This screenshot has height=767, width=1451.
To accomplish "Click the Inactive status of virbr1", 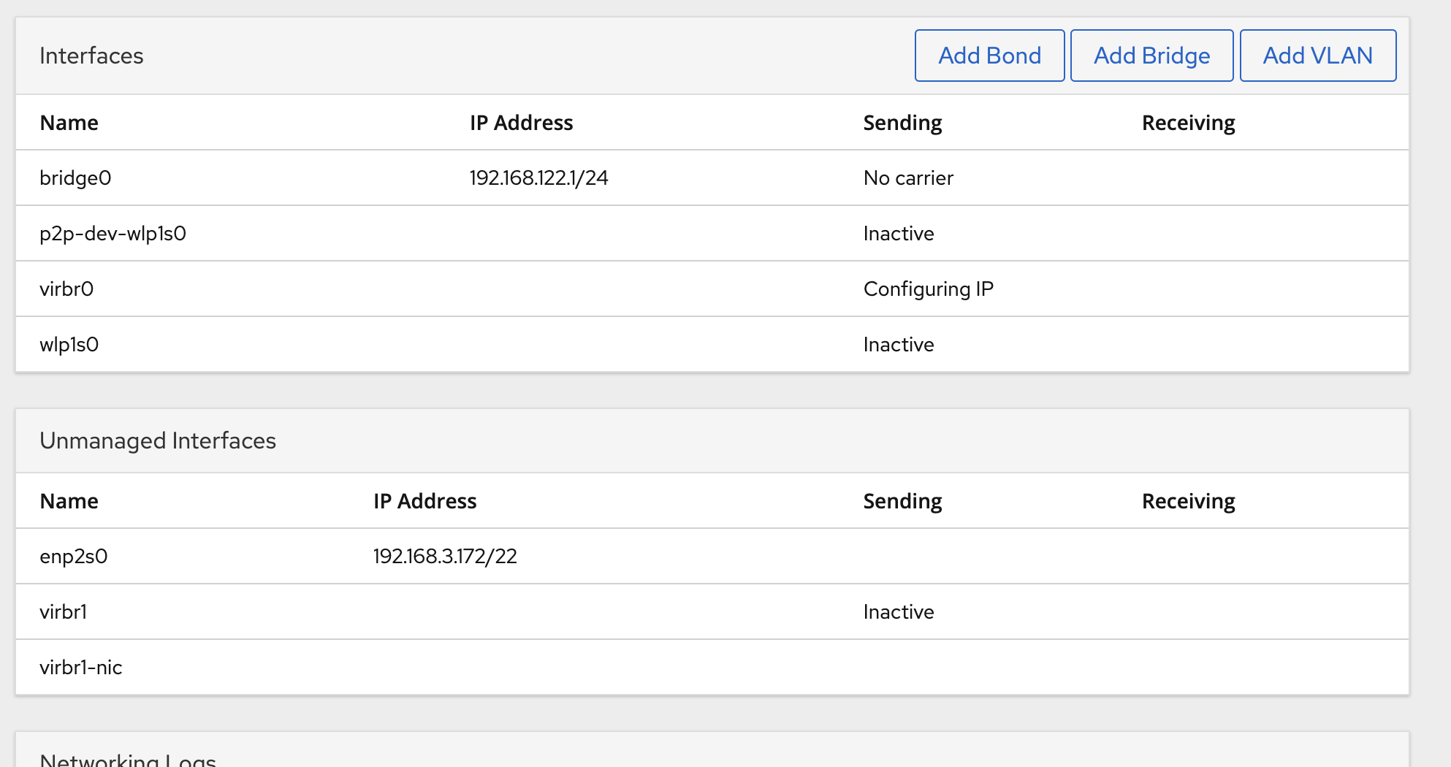I will 899,611.
